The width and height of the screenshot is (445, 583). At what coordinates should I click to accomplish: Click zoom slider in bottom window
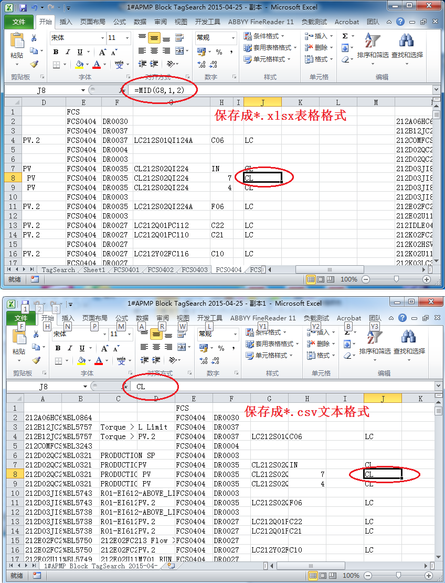[399, 576]
